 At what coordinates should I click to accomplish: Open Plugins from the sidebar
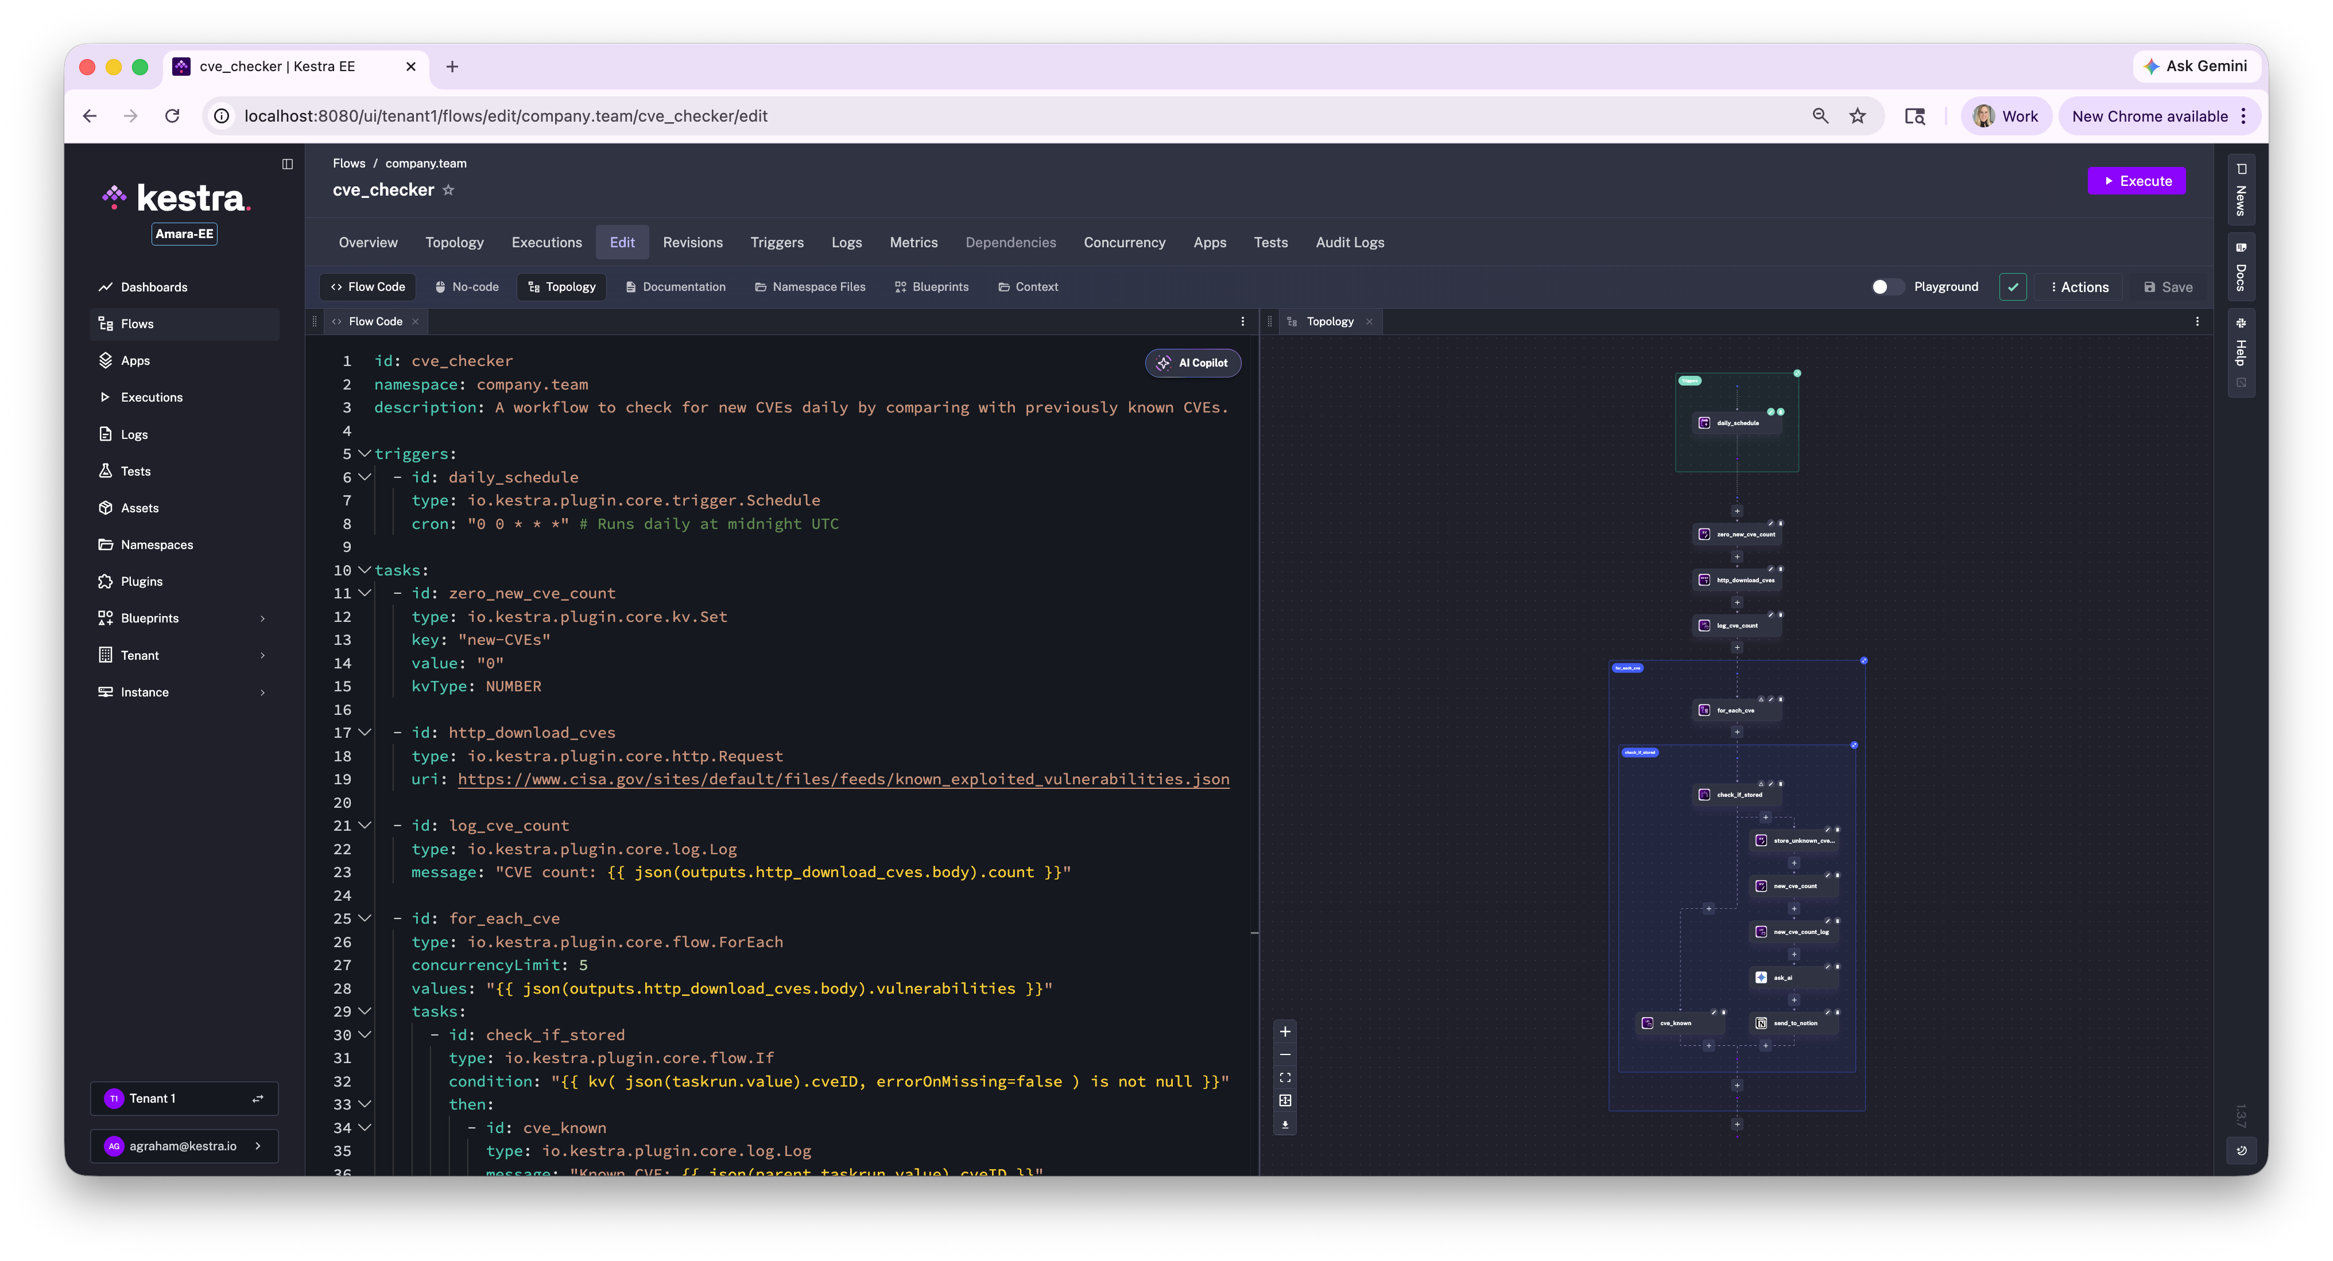pyautogui.click(x=185, y=582)
